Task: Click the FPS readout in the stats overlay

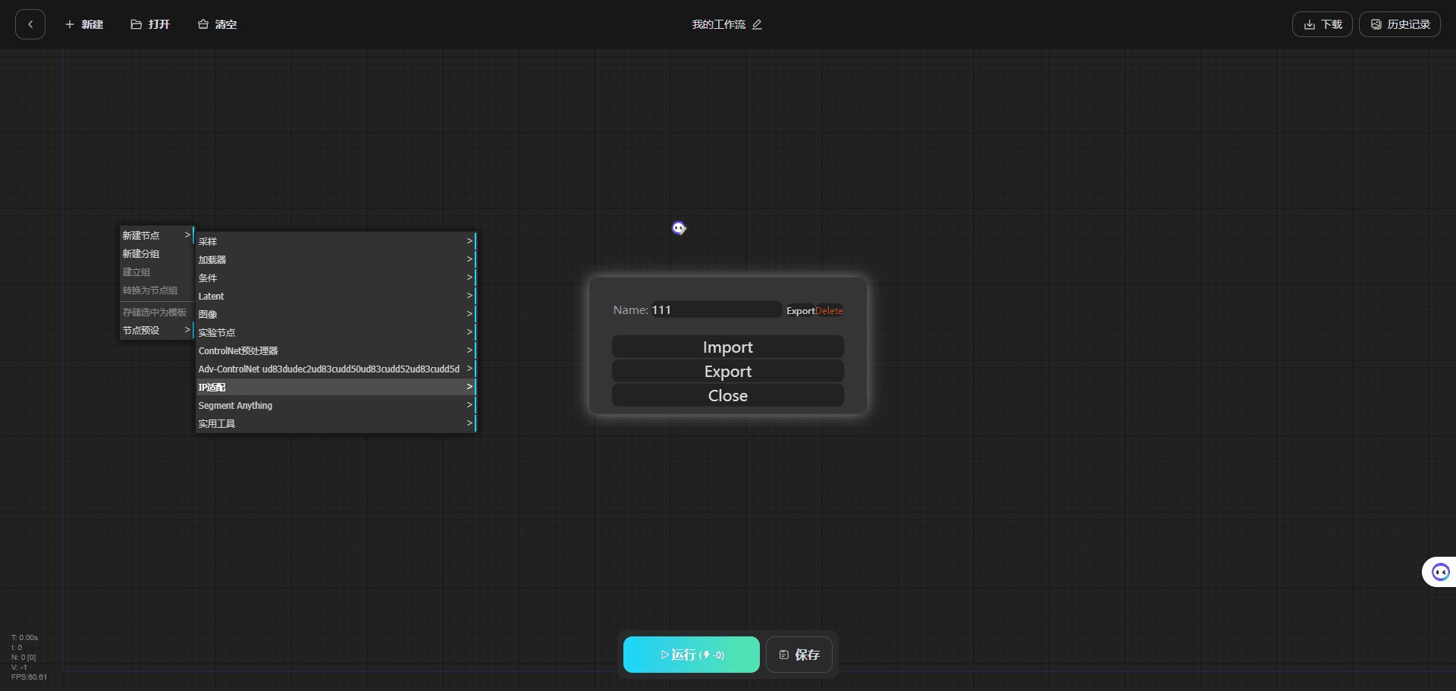Action: 29,677
